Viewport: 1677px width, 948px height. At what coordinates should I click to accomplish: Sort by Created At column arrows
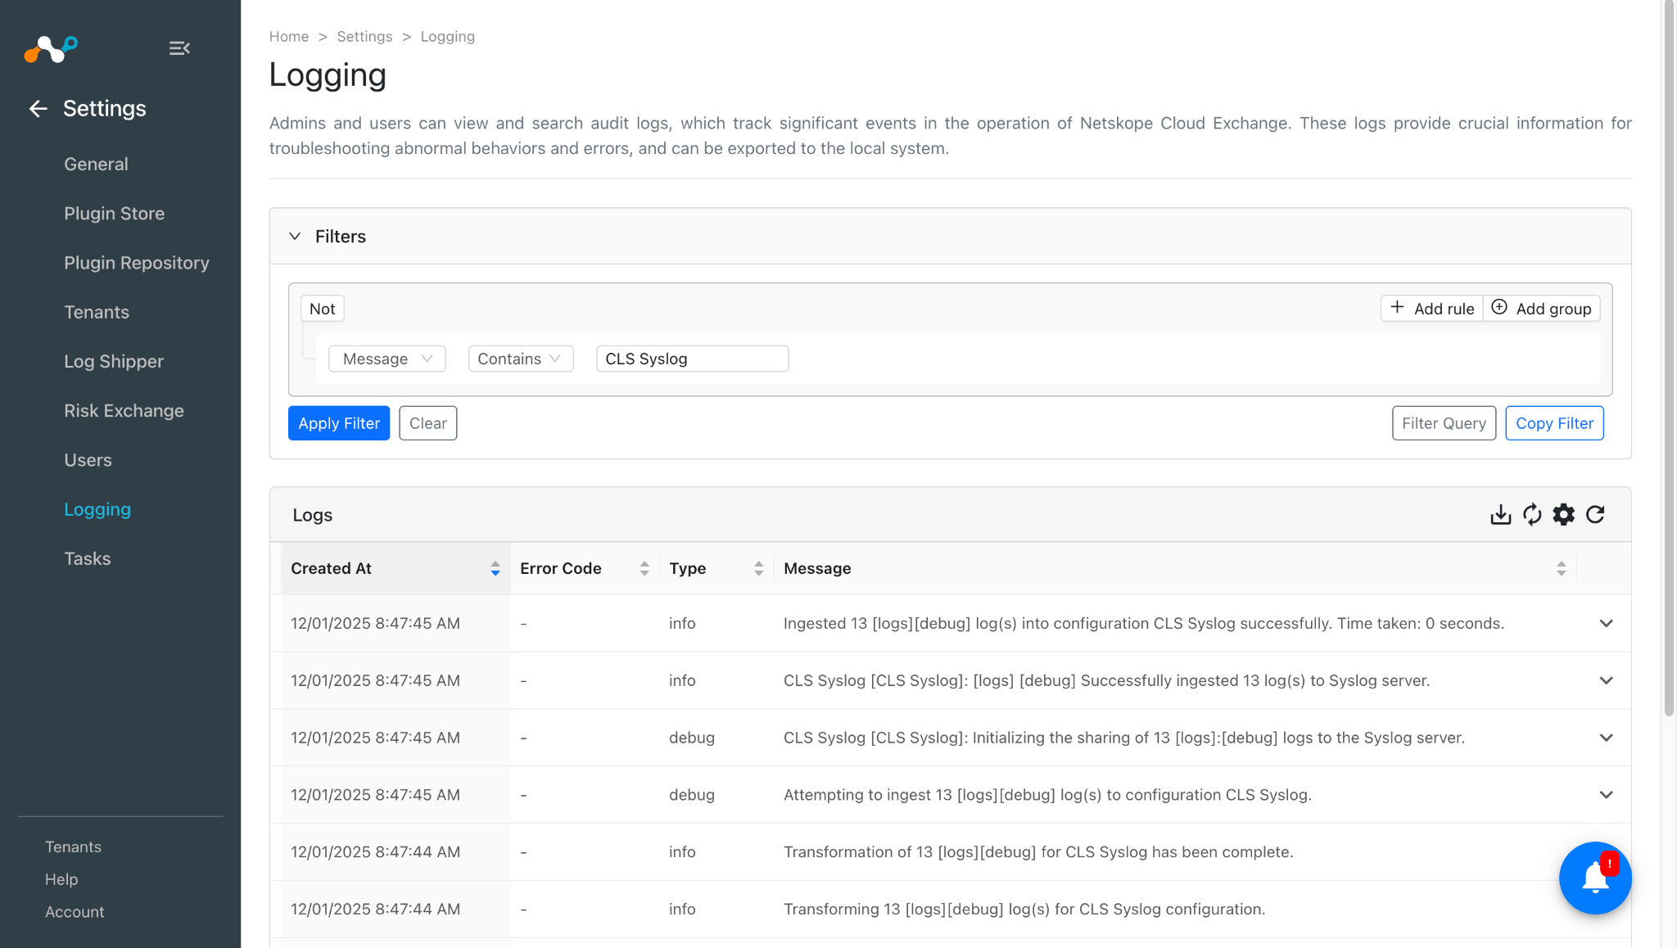tap(495, 568)
